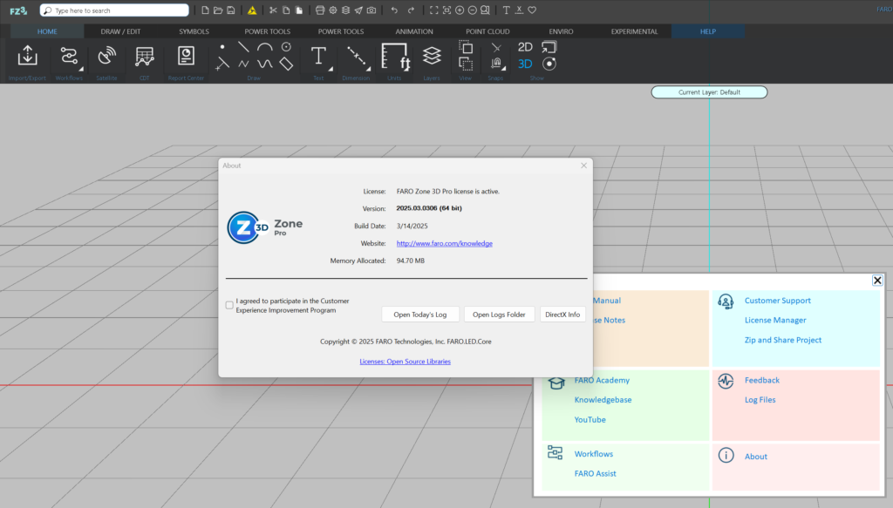The image size is (893, 508).
Task: Expand the Text tool dropdown
Action: coord(331,67)
